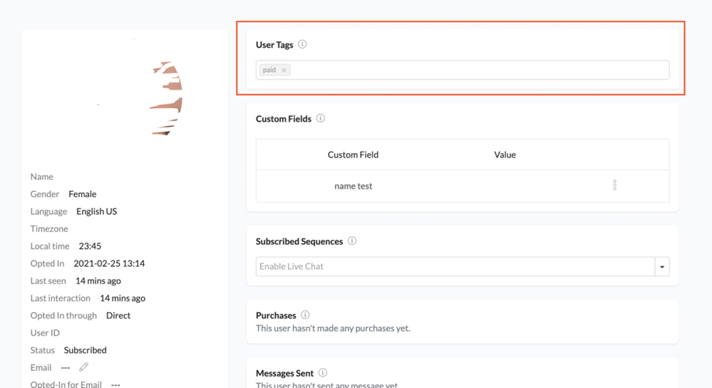Remove the paid tag with its x

pos(284,70)
